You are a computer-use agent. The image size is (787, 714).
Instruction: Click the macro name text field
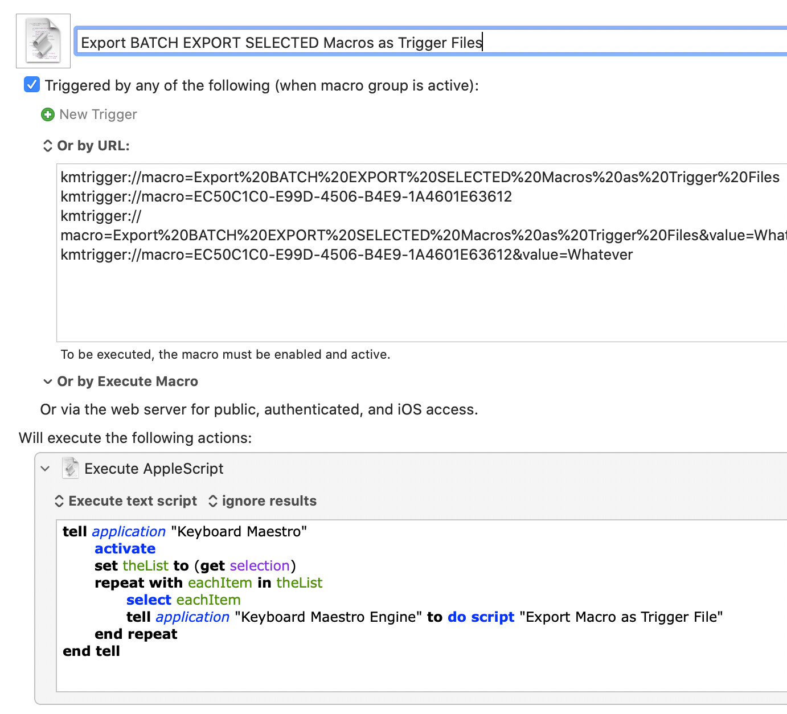[432, 42]
